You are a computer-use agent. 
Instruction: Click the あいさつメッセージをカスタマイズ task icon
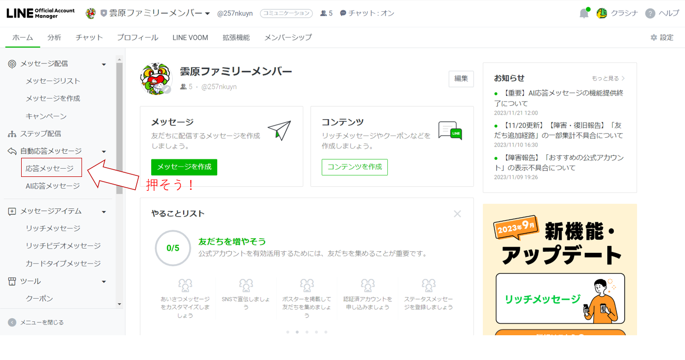point(185,285)
